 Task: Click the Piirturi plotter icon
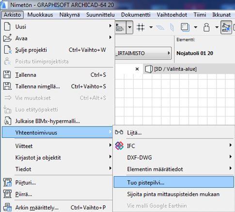click(x=7, y=182)
